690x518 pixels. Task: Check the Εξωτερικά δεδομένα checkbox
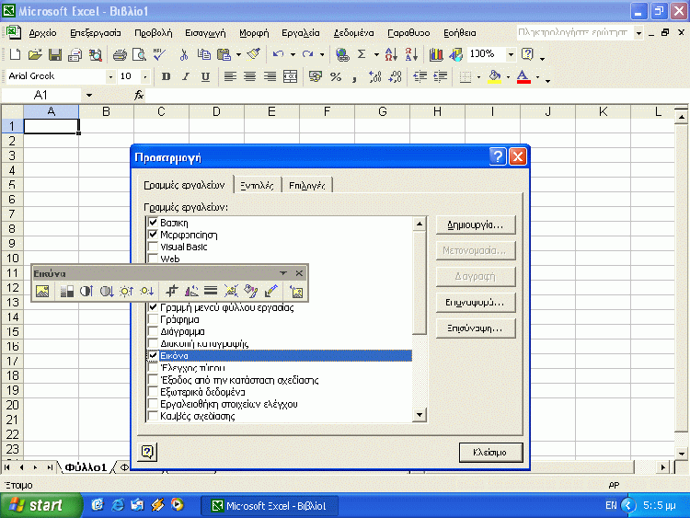[153, 391]
